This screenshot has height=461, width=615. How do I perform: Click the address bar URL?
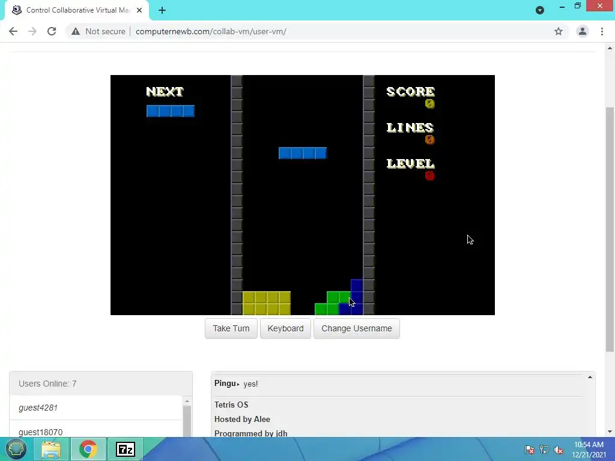211,31
